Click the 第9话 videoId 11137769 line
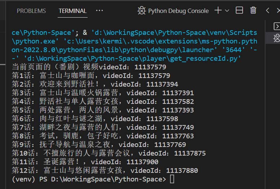This screenshot has width=280, height=189. tap(99, 144)
